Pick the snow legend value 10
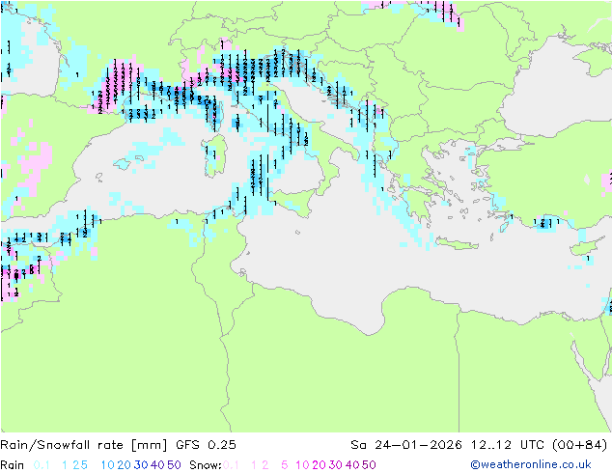 coord(302,465)
